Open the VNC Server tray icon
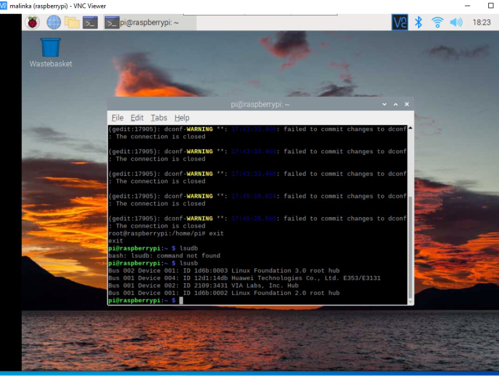 click(x=400, y=22)
